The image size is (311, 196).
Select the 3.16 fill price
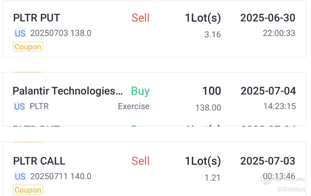pyautogui.click(x=212, y=35)
